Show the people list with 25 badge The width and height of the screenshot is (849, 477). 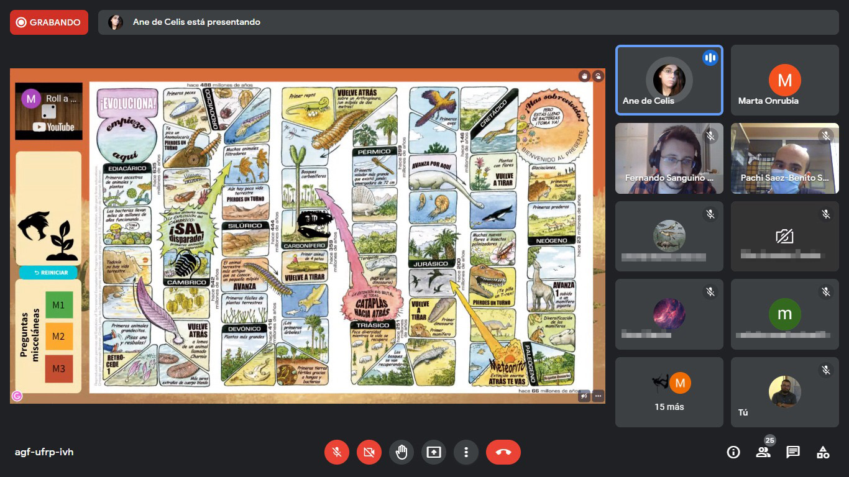763,452
